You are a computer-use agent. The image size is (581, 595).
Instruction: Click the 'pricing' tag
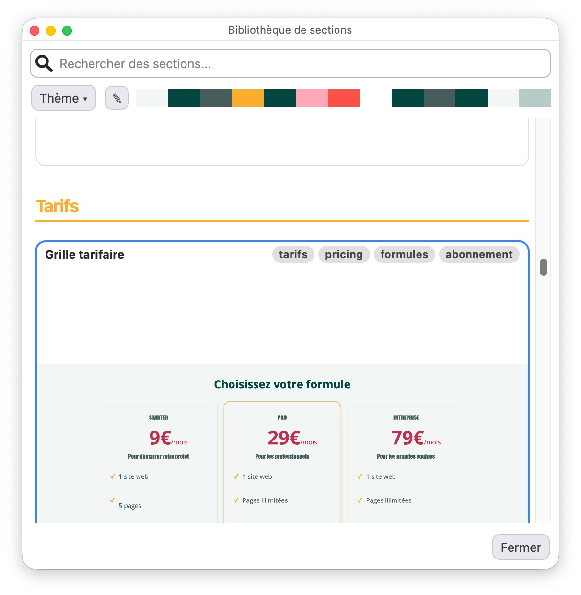[344, 254]
